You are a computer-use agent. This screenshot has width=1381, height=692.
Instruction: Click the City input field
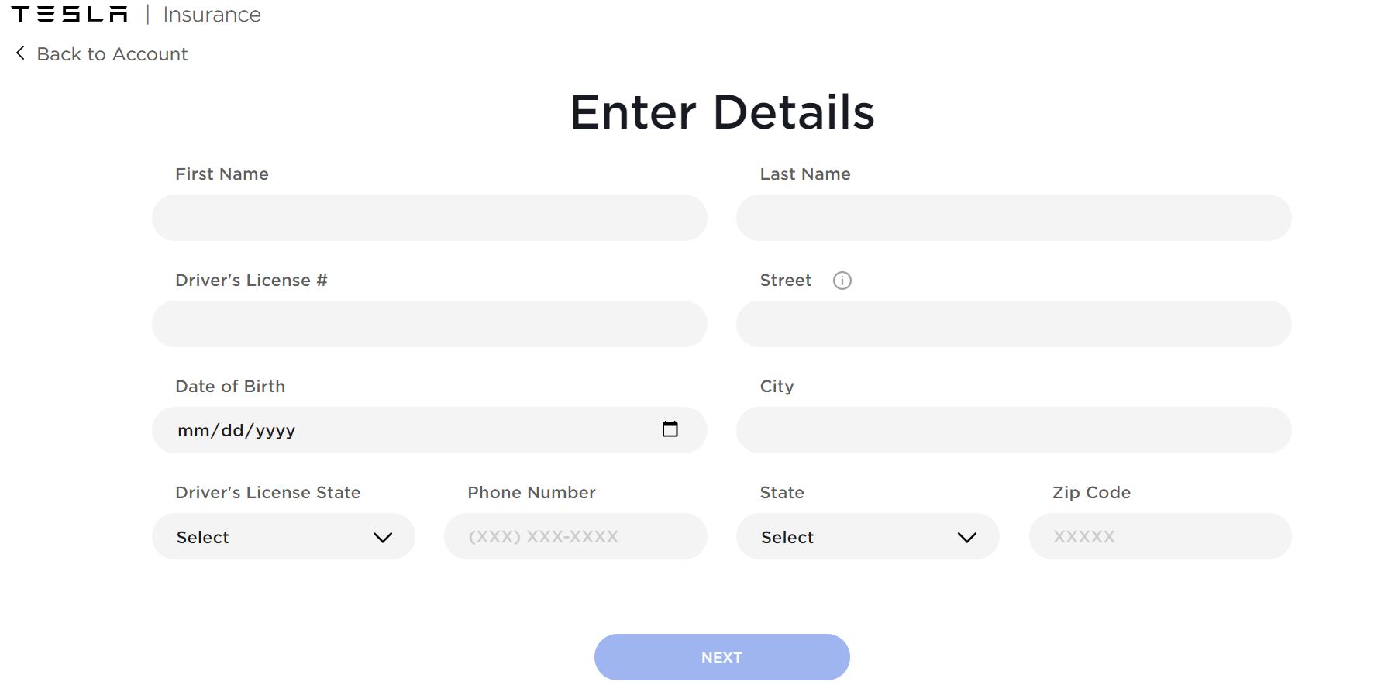point(1014,430)
